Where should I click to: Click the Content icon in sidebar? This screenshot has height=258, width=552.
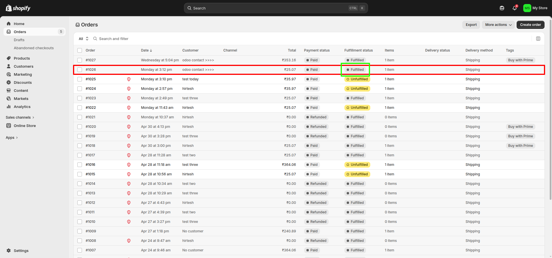[9, 90]
